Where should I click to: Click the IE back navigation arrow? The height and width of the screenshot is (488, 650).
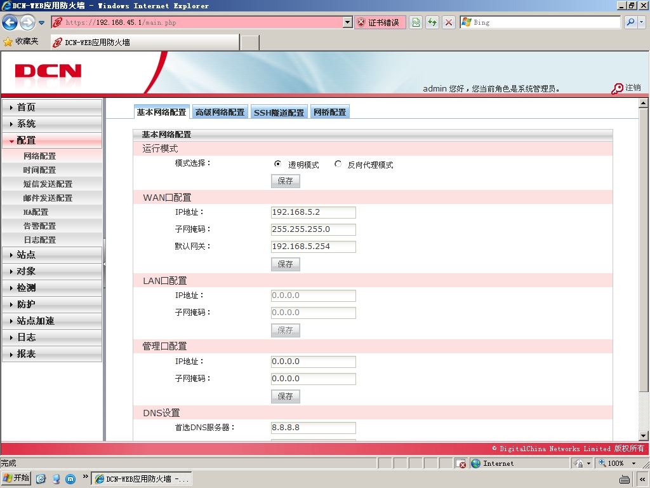click(x=10, y=22)
